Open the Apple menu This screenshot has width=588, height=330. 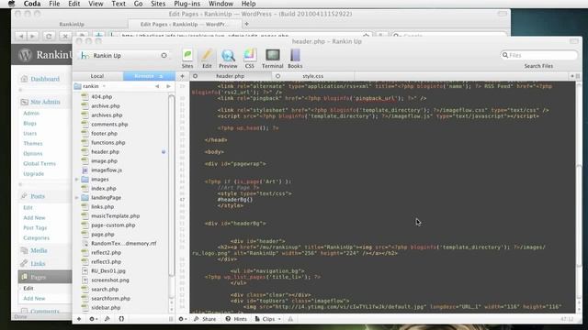point(12,4)
